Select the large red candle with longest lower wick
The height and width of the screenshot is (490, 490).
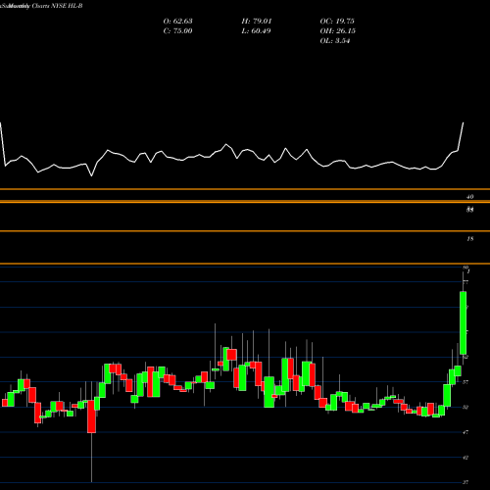click(92, 416)
